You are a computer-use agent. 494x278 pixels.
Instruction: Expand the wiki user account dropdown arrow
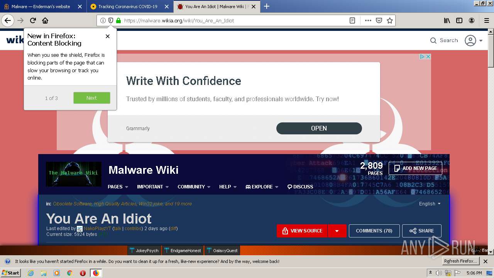click(x=481, y=41)
